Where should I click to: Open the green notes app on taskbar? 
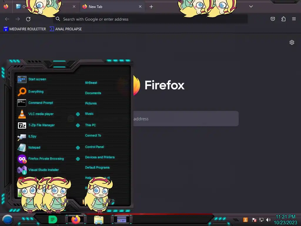53,220
